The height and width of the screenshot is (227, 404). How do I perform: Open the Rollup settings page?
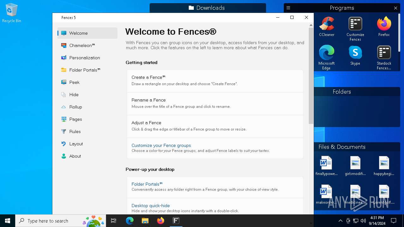click(x=87, y=107)
